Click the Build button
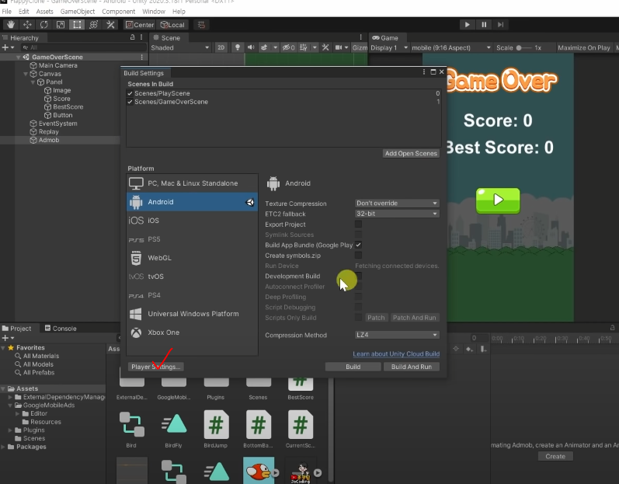619x484 pixels. pos(353,367)
